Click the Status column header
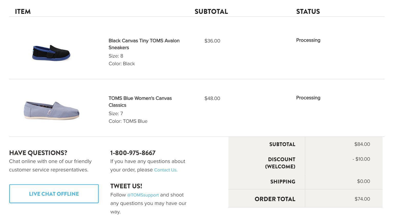395x218 pixels. [x=308, y=12]
